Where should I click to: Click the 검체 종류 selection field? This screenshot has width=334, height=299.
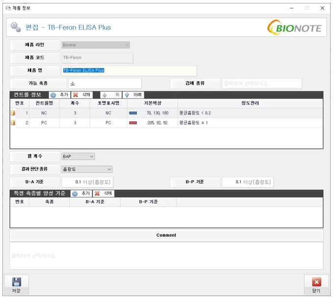tap(262, 84)
